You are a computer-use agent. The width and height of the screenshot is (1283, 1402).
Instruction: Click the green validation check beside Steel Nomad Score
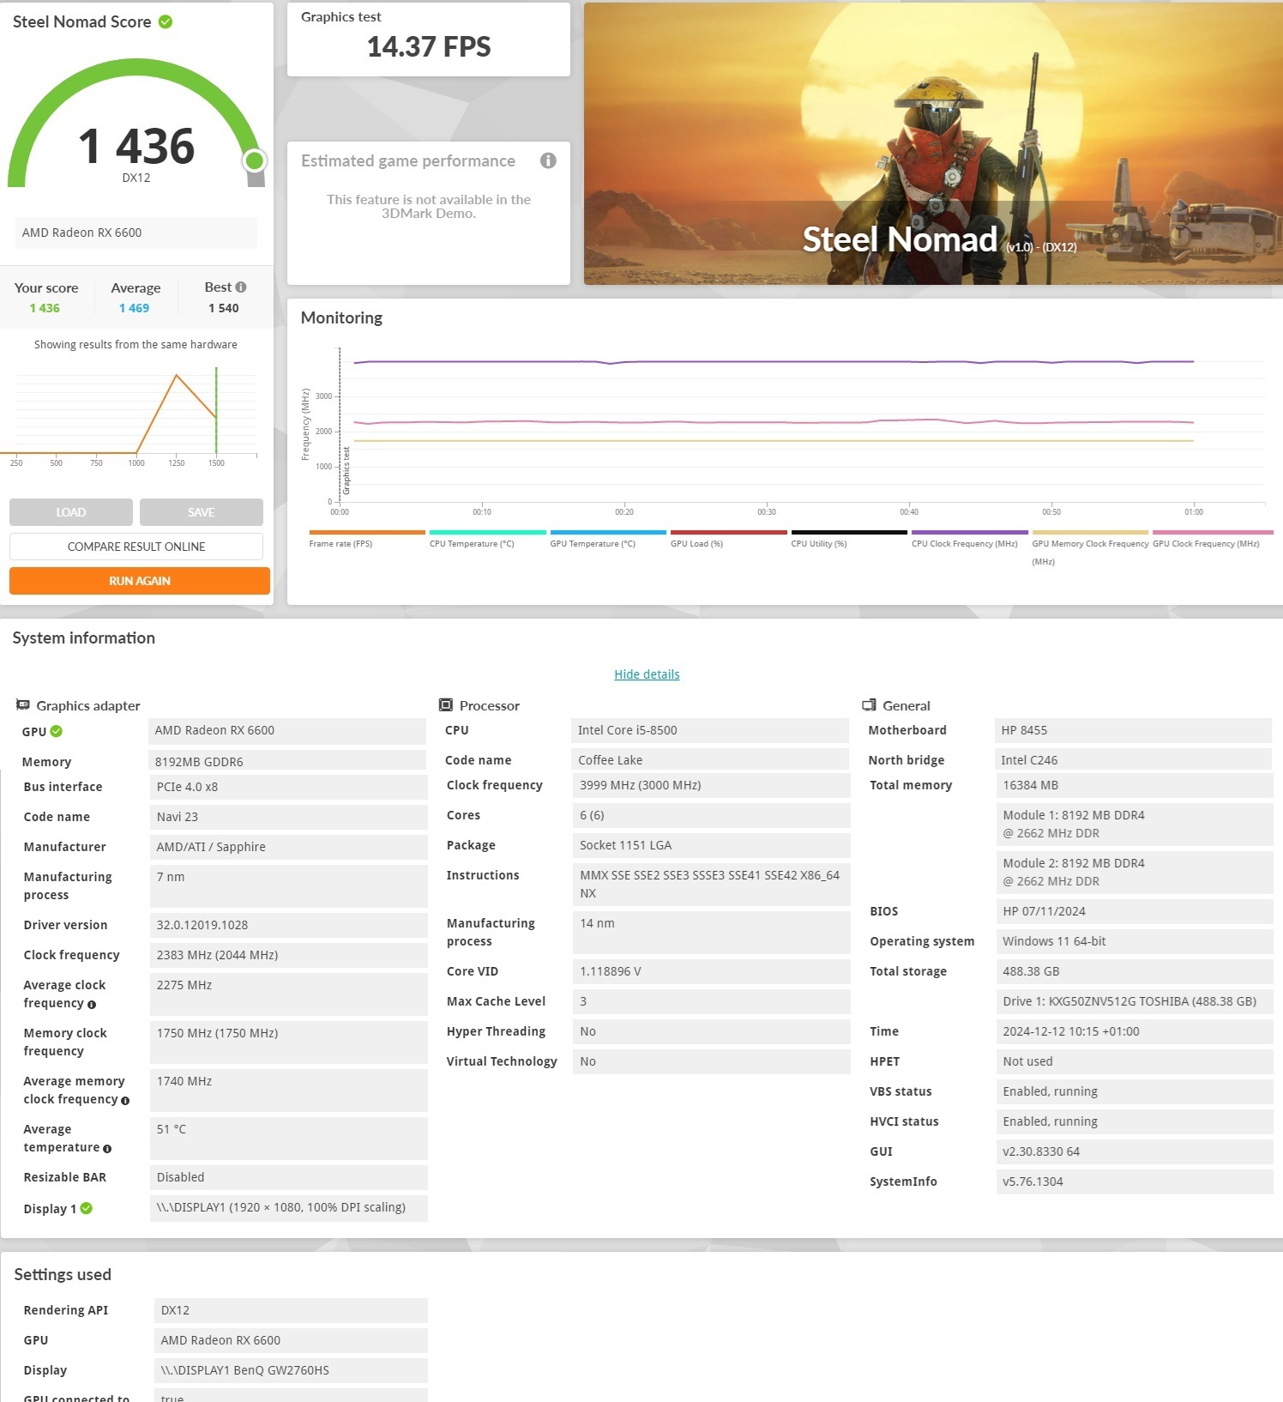point(166,22)
